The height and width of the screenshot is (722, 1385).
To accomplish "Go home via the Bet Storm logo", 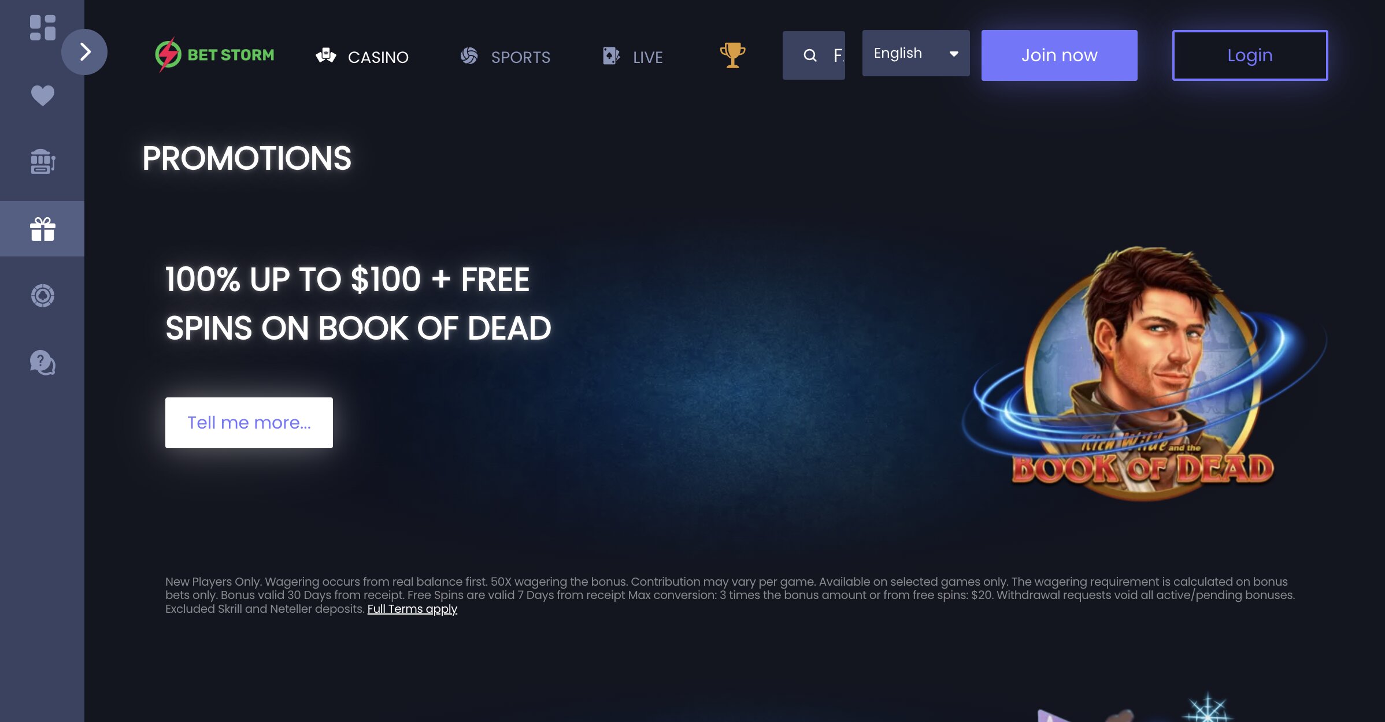I will [x=214, y=55].
